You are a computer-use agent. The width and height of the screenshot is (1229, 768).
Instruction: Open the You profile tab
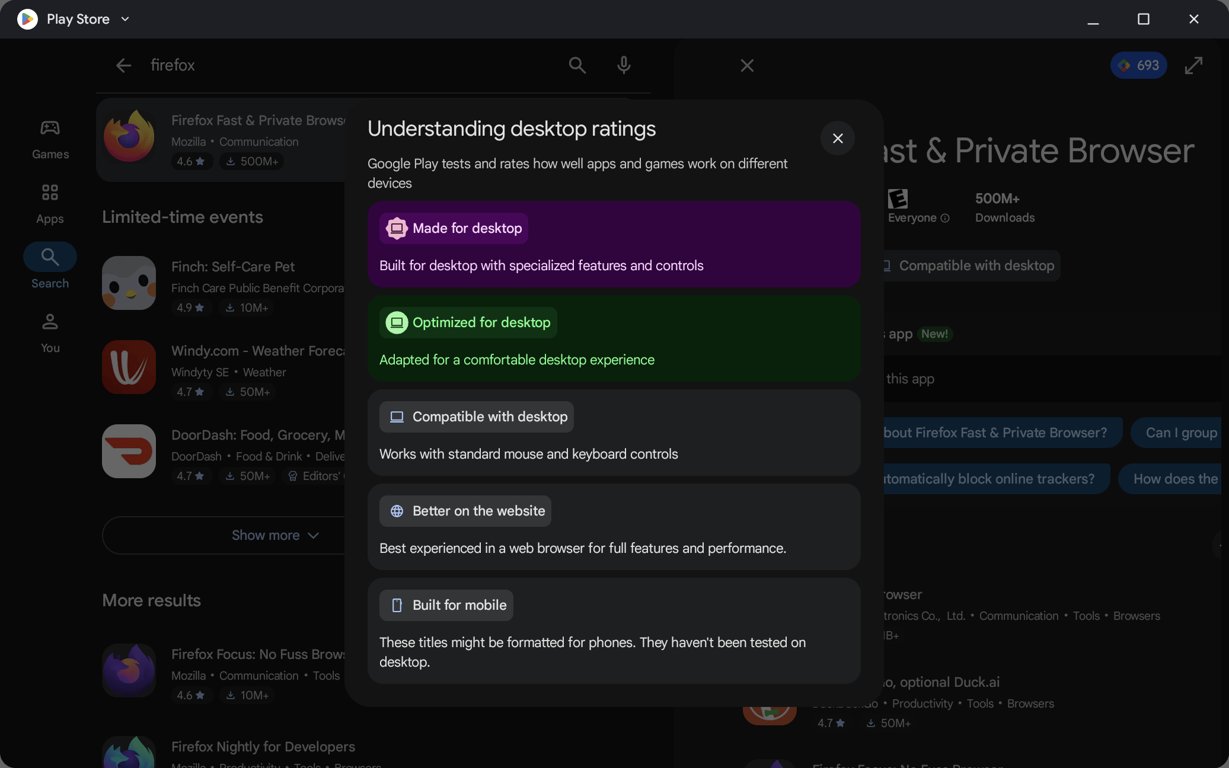(50, 333)
